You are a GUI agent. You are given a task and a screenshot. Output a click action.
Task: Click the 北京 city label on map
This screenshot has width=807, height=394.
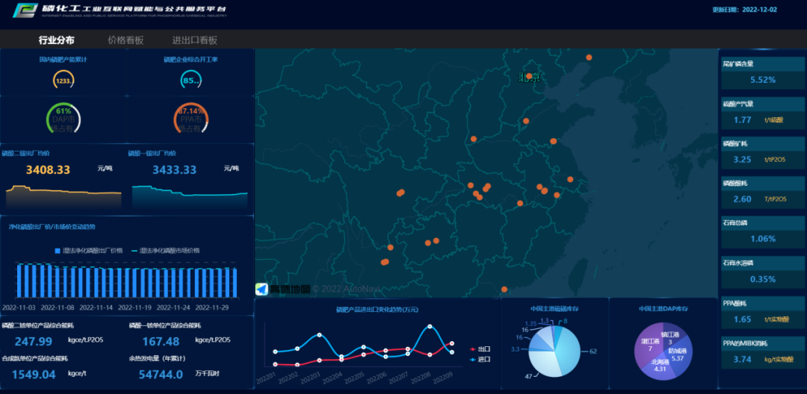point(528,78)
